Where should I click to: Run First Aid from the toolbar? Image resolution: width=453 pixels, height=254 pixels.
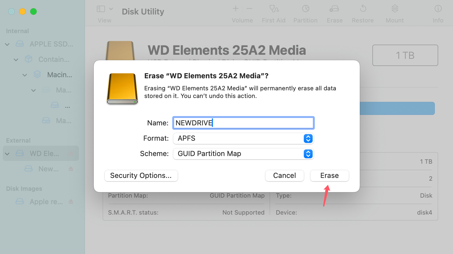coord(273,13)
